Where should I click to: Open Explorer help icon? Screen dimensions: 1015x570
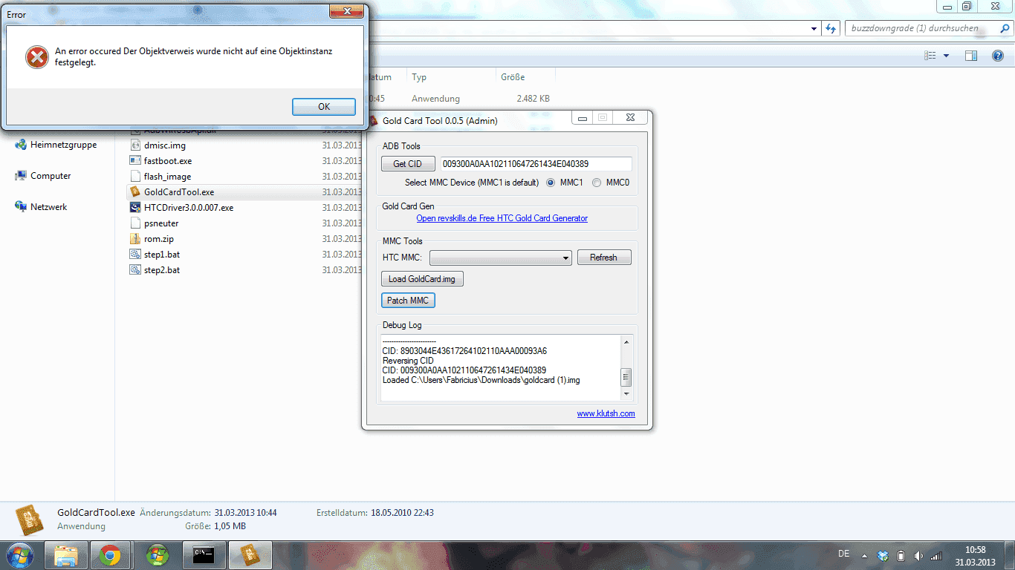(998, 56)
